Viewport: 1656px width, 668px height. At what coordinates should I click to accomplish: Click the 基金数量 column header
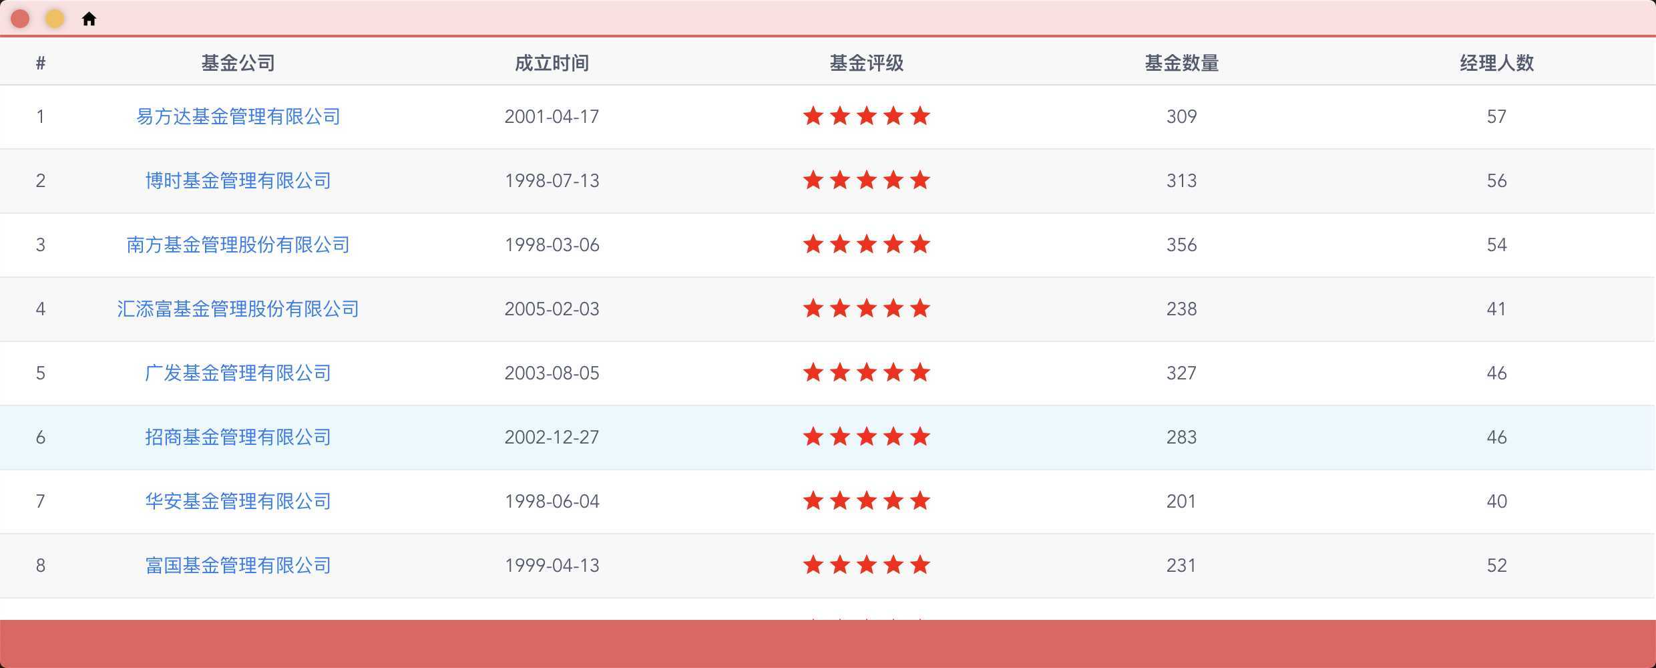point(1182,63)
